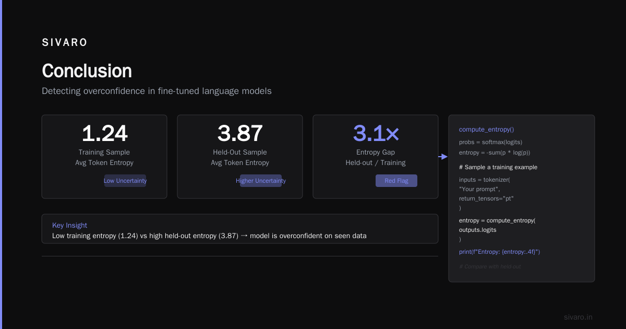626x329 pixels.
Task: Click the print Entropy code line
Action: 499,252
